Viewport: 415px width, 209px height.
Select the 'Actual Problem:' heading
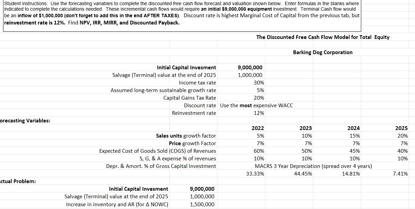[18, 181]
